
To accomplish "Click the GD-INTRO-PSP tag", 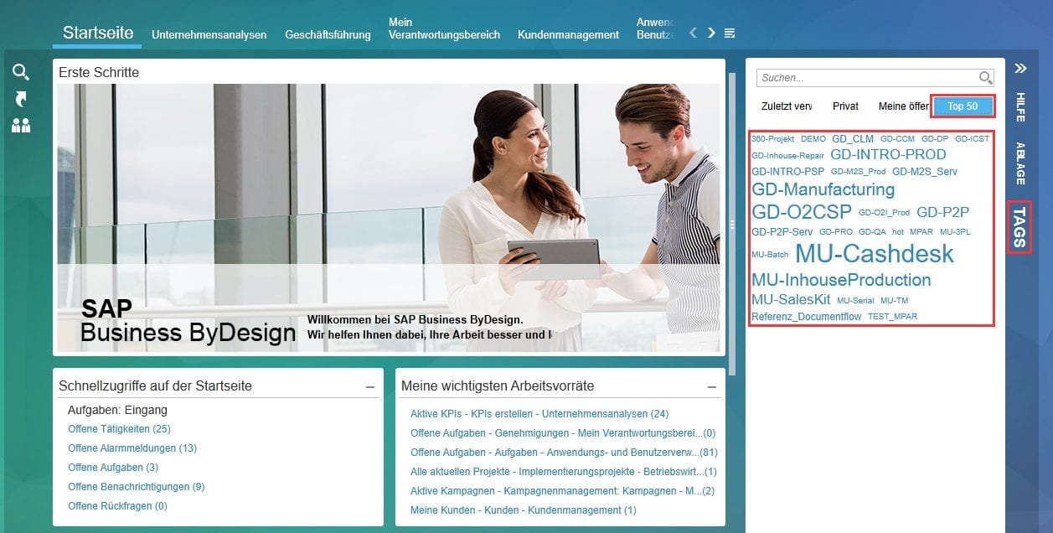I will coord(788,172).
